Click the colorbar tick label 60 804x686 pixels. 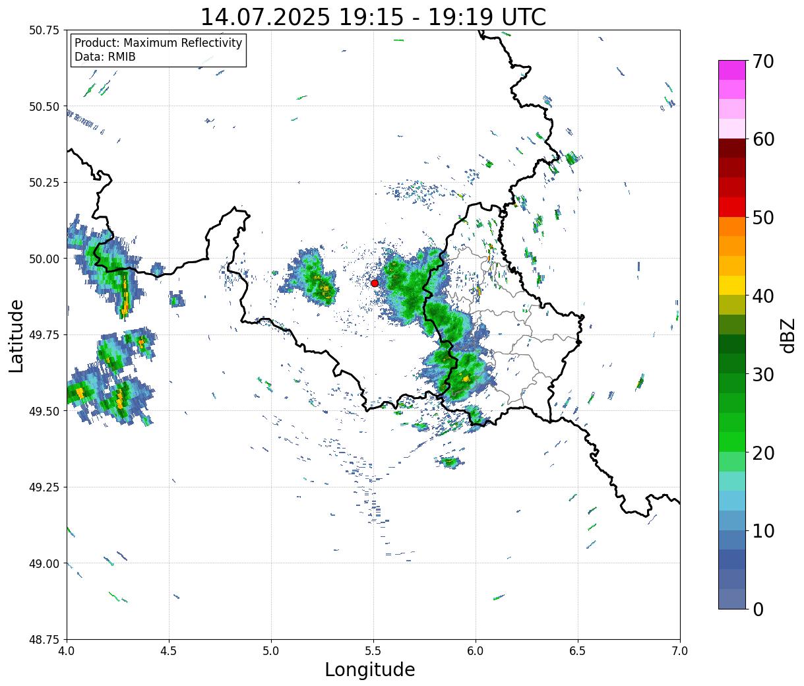pos(762,139)
